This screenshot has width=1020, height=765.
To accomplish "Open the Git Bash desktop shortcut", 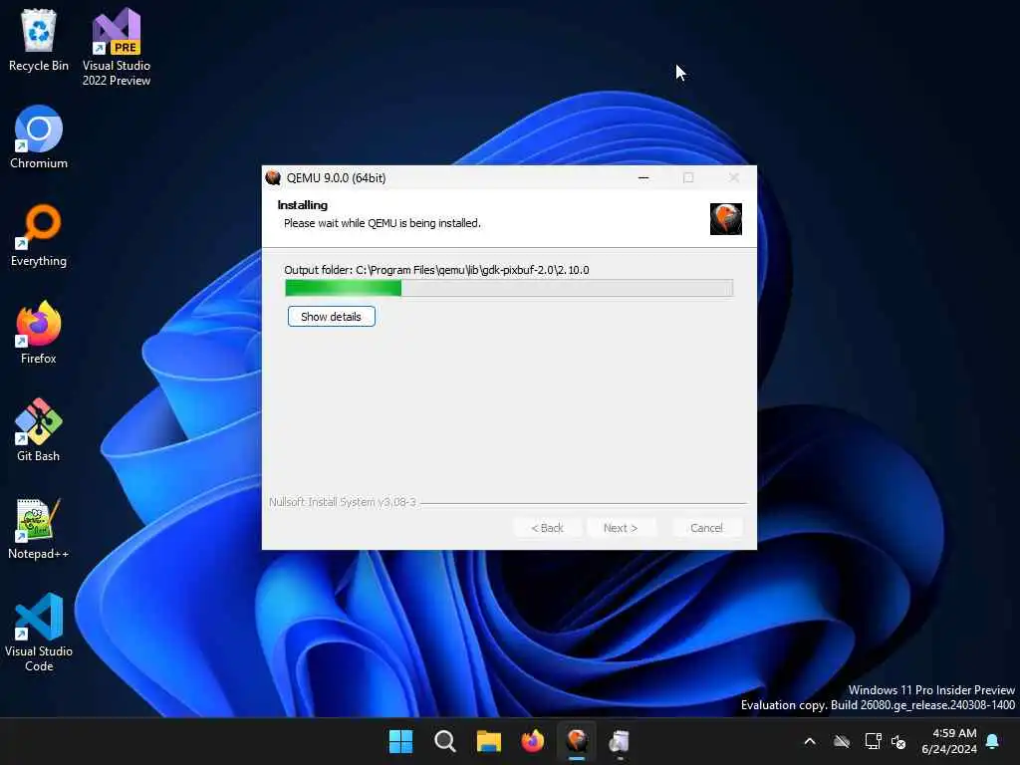I will pos(39,430).
